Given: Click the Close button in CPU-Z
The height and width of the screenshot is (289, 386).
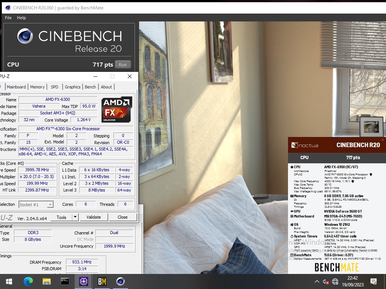Looking at the screenshot, I should [x=123, y=217].
